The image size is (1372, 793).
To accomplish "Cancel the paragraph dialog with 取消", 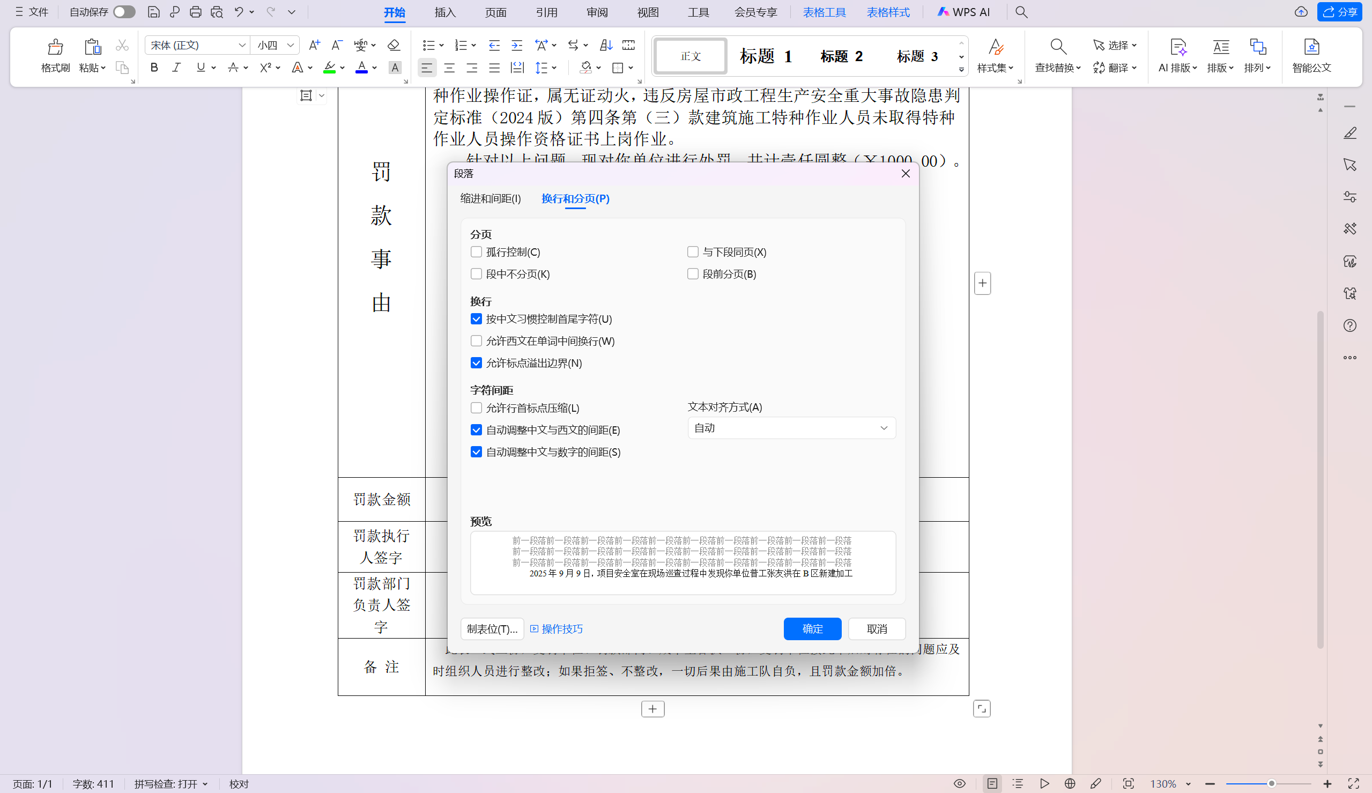I will tap(877, 629).
